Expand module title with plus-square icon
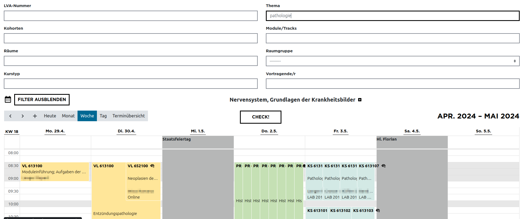The height and width of the screenshot is (219, 523). (360, 100)
